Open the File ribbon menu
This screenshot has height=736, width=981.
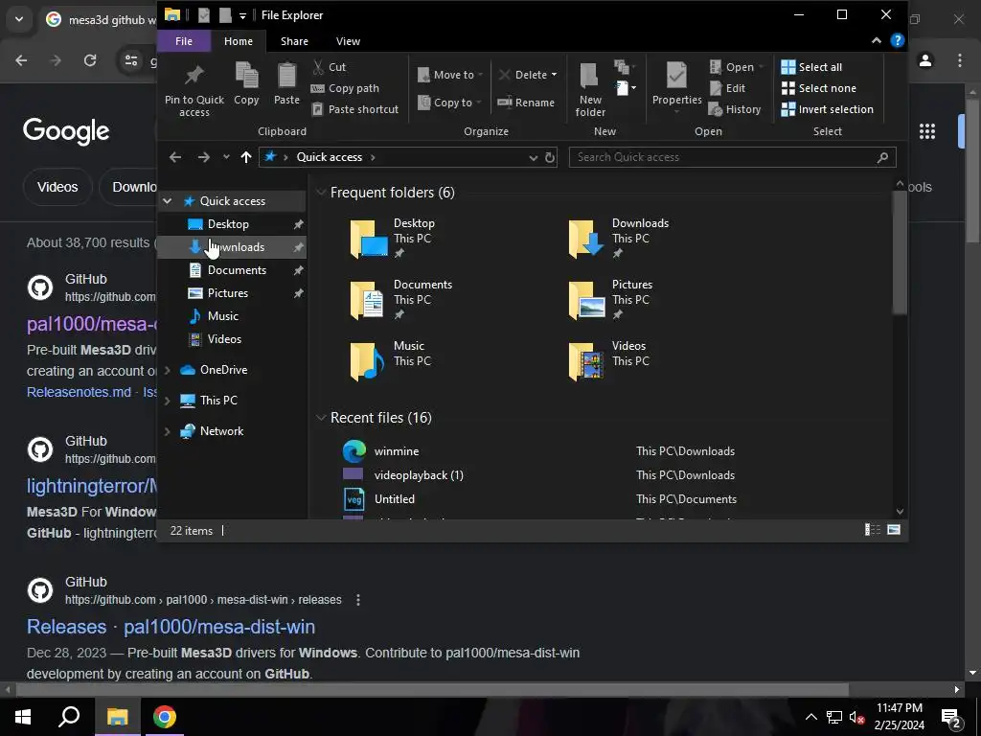pyautogui.click(x=184, y=41)
